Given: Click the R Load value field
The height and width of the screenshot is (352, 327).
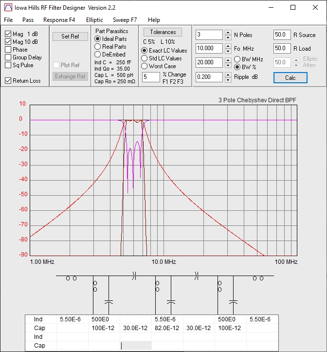Looking at the screenshot, I should (x=282, y=49).
